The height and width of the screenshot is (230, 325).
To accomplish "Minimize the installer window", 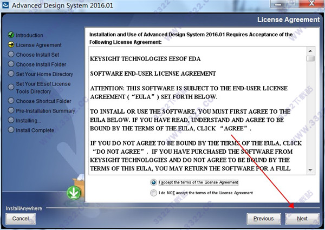I will coord(278,4).
